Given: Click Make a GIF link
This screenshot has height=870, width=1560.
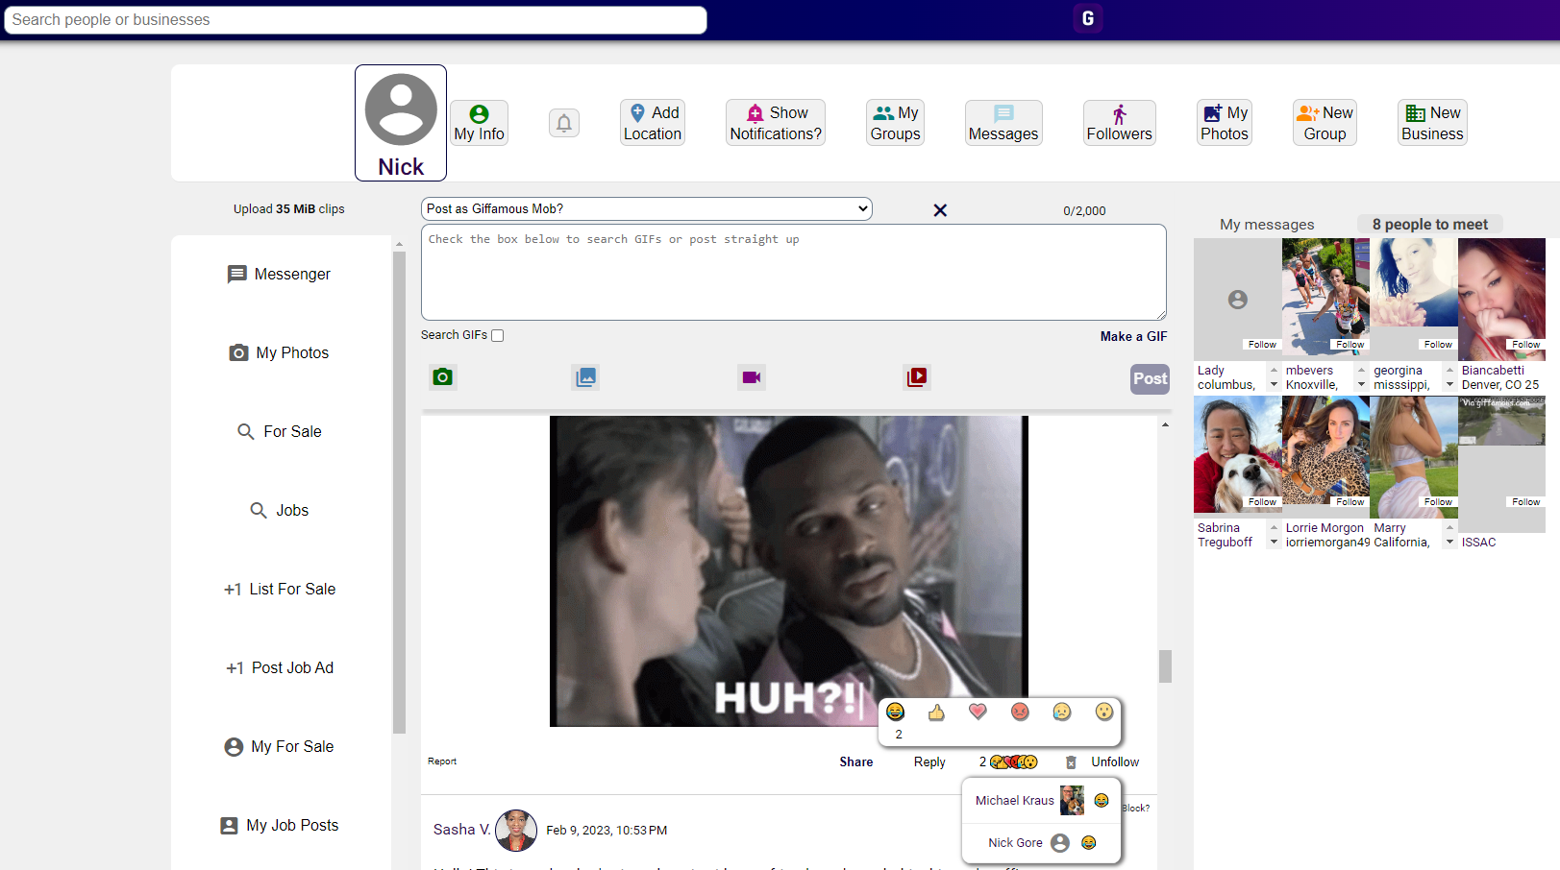Looking at the screenshot, I should tap(1133, 336).
